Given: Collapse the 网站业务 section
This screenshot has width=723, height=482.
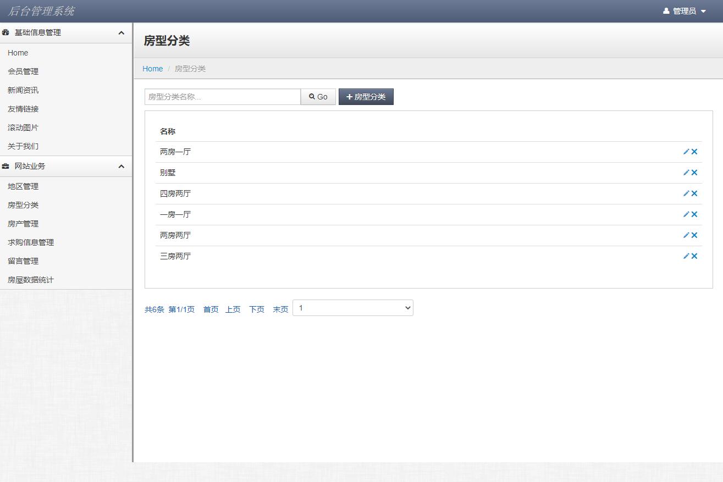Looking at the screenshot, I should [122, 166].
